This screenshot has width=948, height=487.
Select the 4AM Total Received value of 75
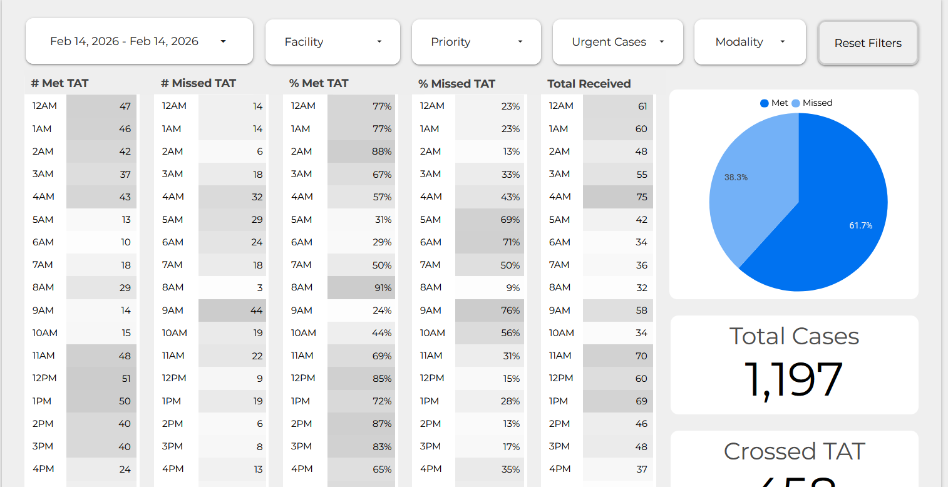[x=617, y=197]
